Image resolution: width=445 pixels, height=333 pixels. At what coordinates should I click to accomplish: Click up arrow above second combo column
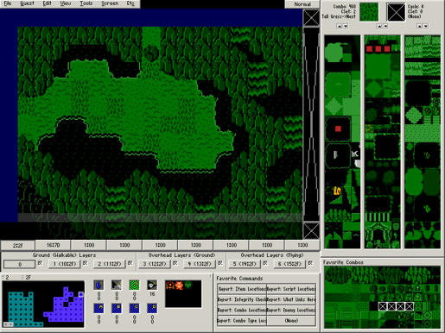[x=379, y=26]
